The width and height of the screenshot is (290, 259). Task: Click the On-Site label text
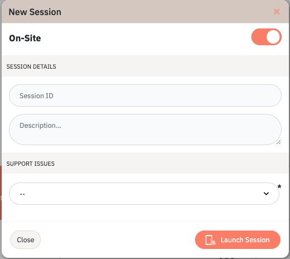[25, 38]
